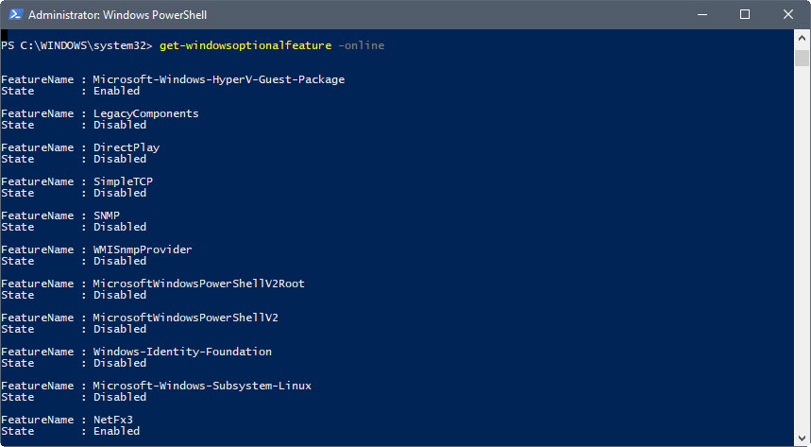Click Enabled state under NetFx3
Screen dimensions: 811x447
click(x=116, y=431)
